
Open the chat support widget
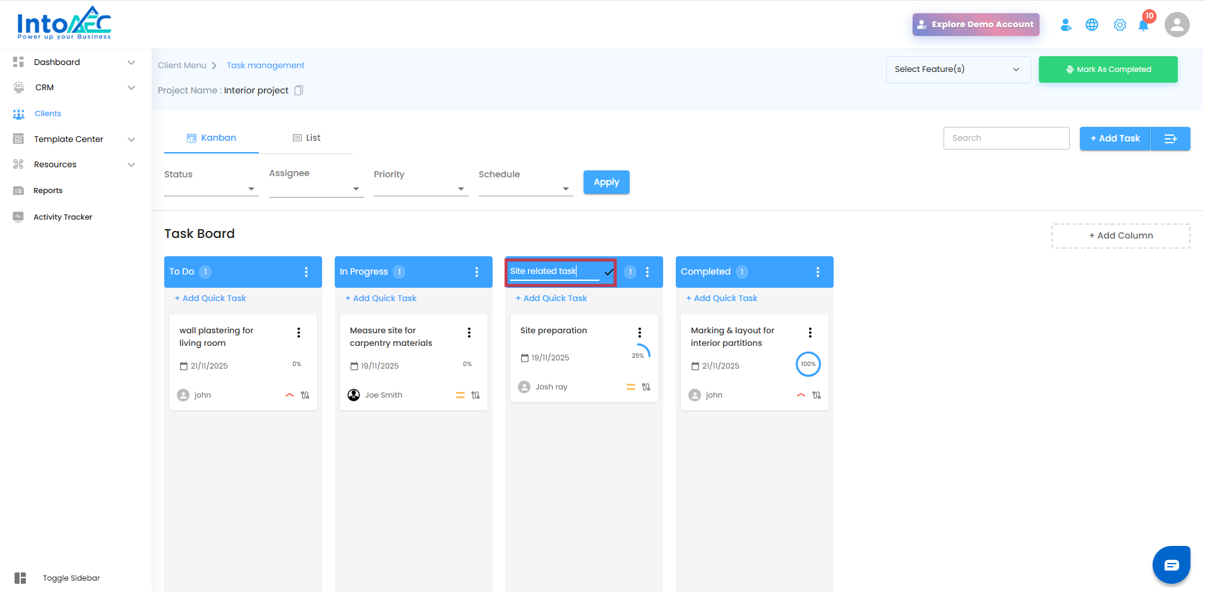point(1172,565)
